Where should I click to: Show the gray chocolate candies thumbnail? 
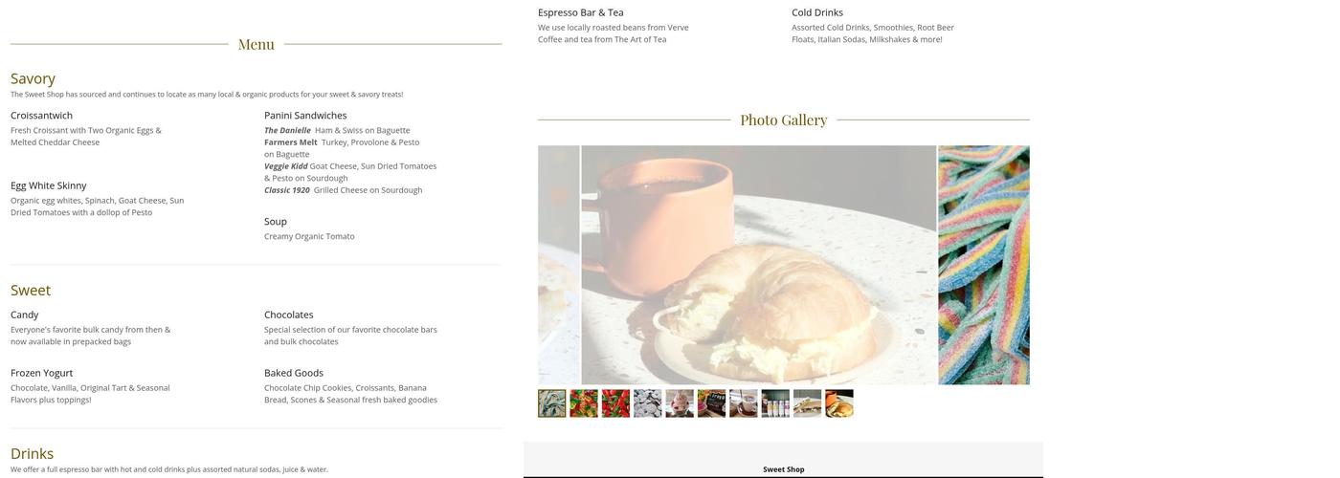coord(648,403)
